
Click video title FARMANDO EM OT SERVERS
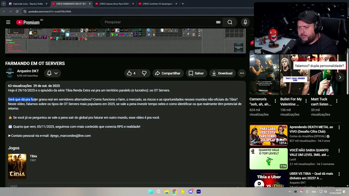pos(35,63)
